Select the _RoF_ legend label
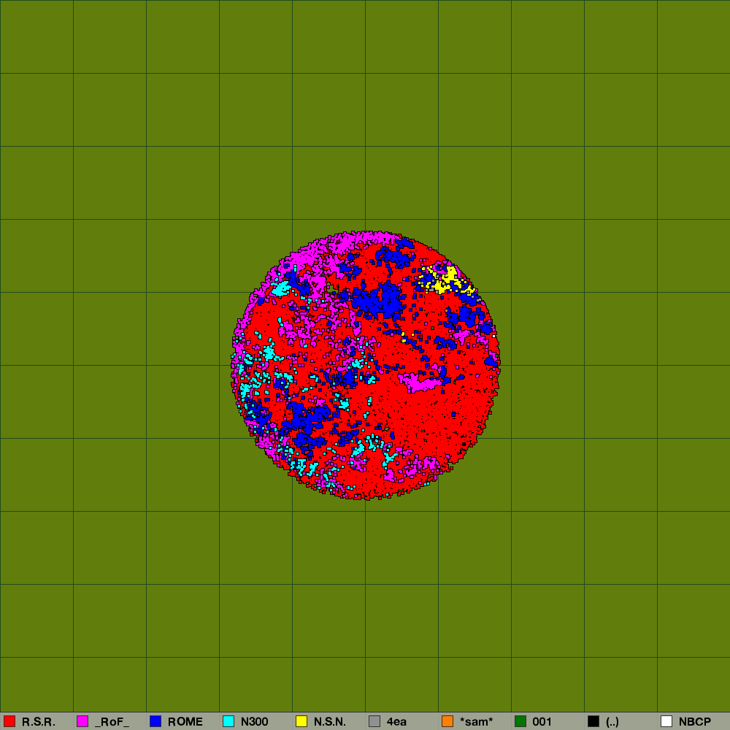Screen dimensions: 730x730 click(112, 722)
